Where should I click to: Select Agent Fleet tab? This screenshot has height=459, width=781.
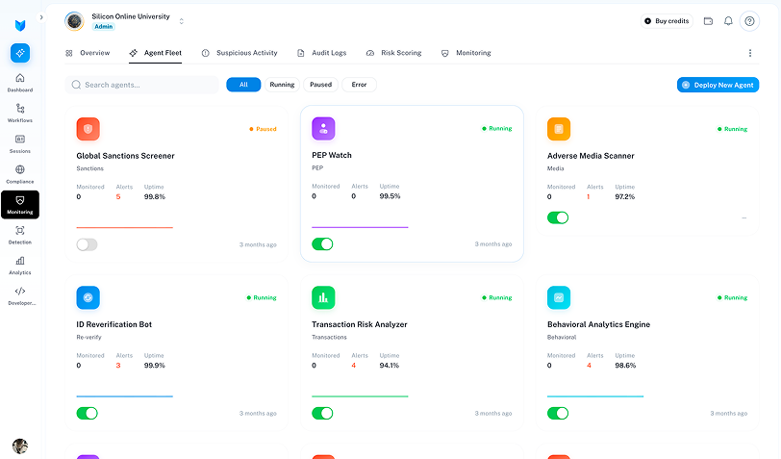[x=156, y=53]
